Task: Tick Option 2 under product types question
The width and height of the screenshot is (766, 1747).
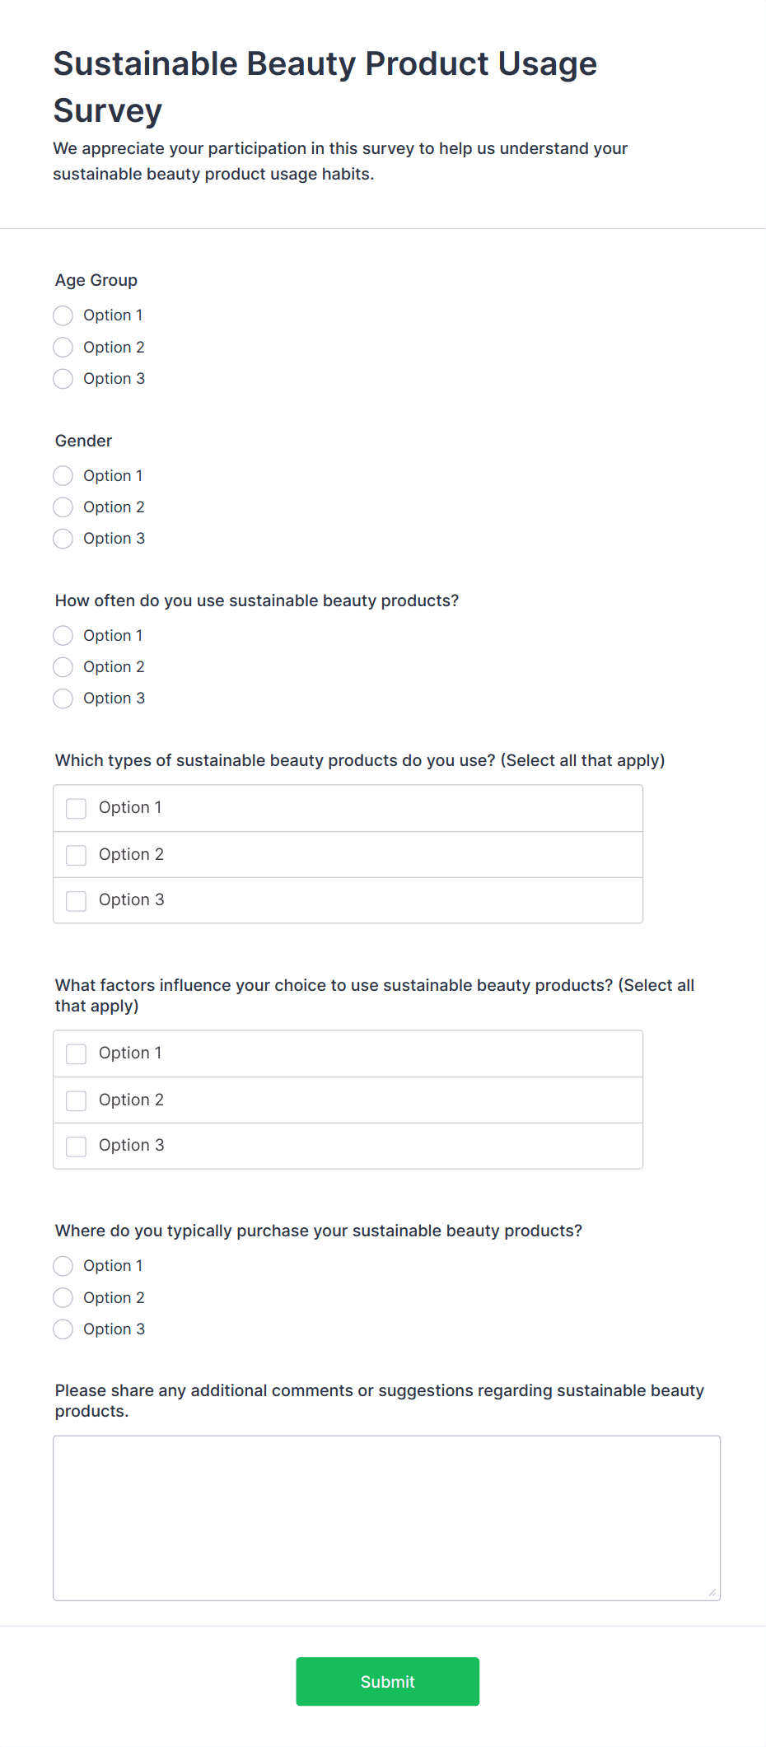Action: click(x=77, y=855)
